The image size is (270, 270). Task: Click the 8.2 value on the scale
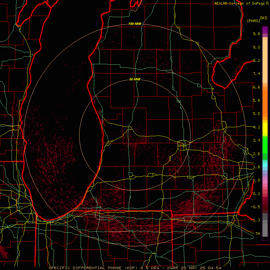[x=256, y=60]
